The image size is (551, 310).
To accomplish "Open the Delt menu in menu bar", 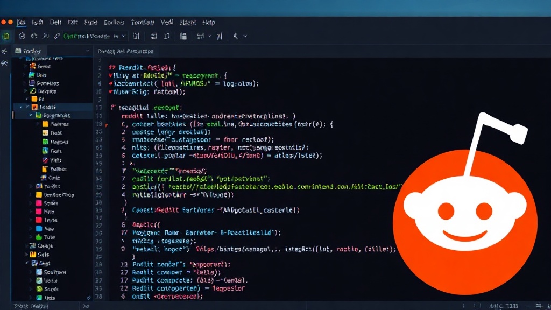I will coord(55,22).
